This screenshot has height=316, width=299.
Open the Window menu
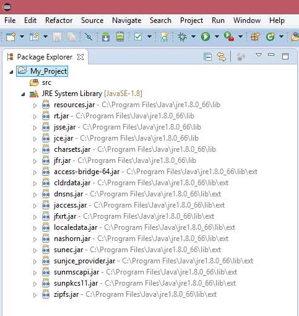[247, 20]
